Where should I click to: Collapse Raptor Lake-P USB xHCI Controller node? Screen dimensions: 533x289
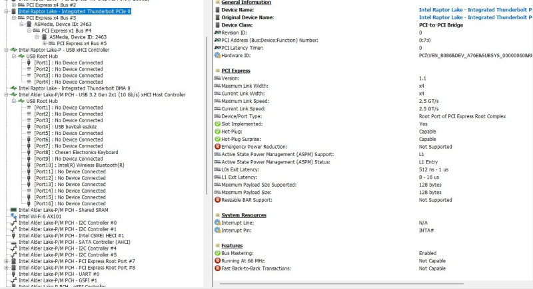click(x=6, y=50)
